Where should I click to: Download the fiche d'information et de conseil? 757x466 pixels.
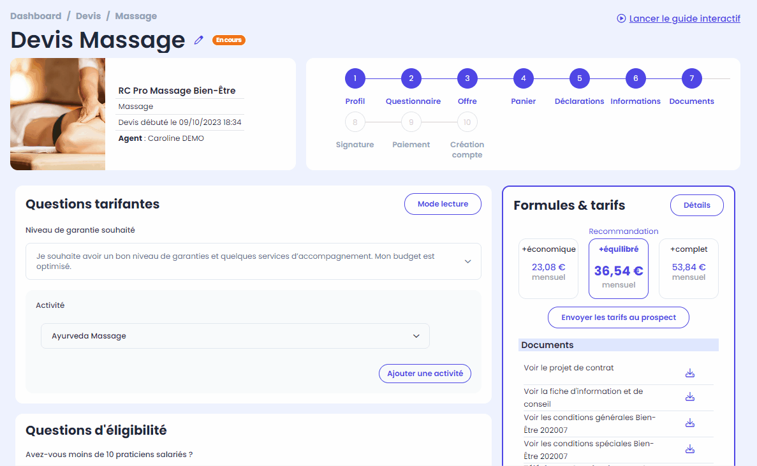click(x=690, y=397)
